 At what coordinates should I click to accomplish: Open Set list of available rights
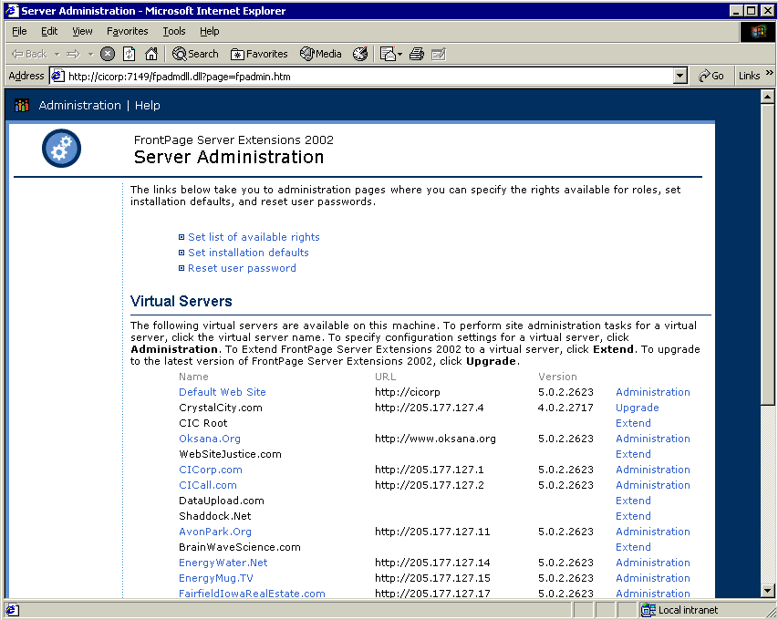pyautogui.click(x=254, y=237)
